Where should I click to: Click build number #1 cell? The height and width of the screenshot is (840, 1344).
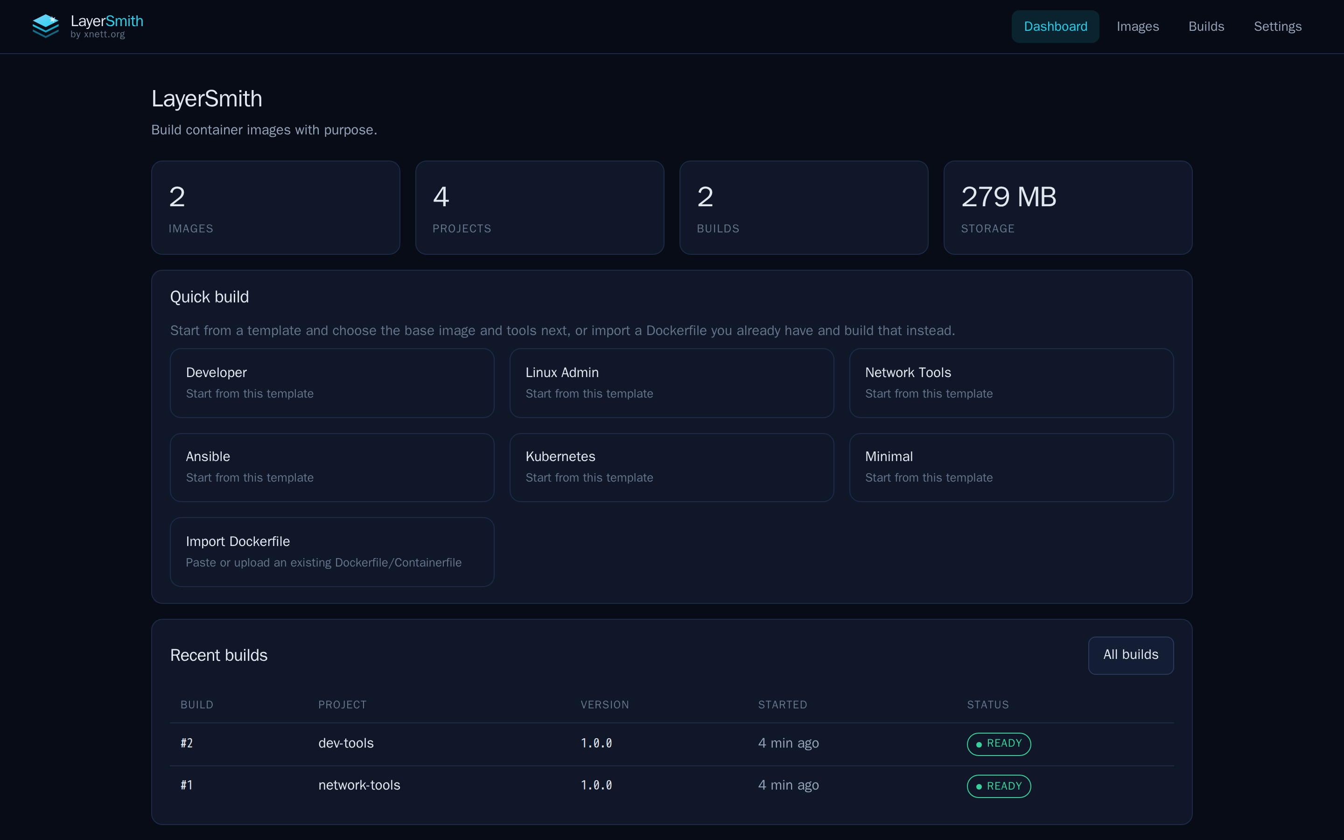pos(187,785)
